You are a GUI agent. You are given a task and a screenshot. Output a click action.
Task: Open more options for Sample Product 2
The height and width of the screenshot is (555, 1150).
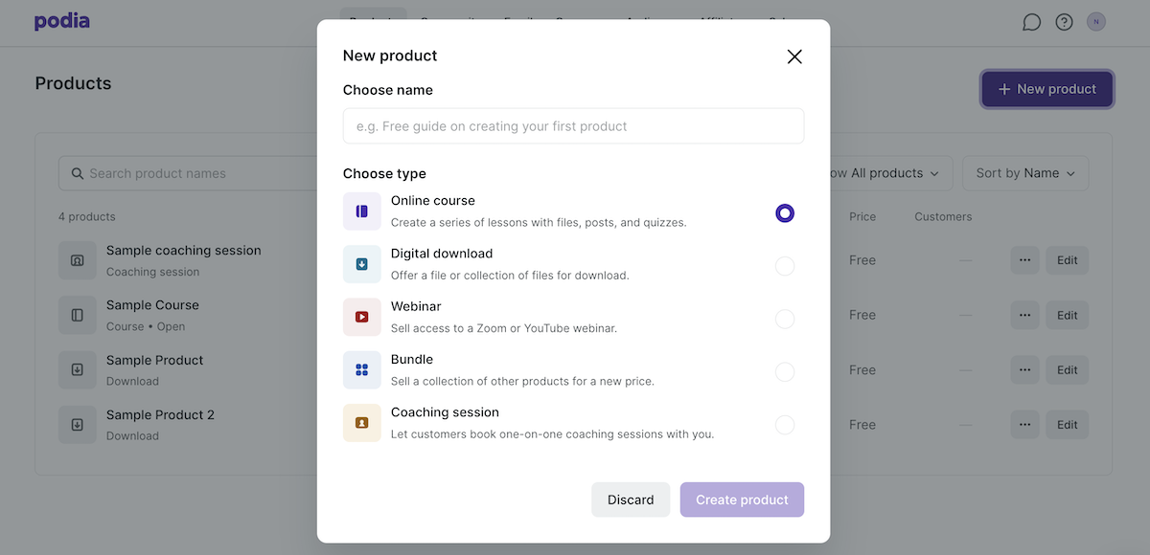(1024, 425)
